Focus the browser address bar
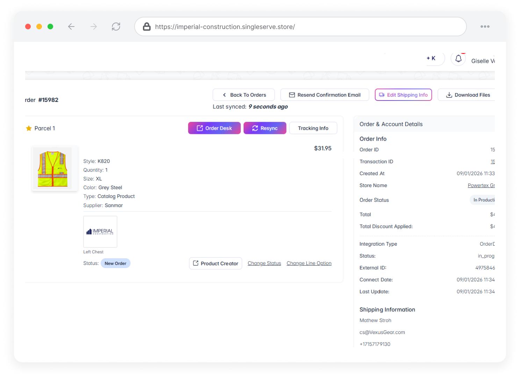Screen dimensions: 520x379 pos(301,27)
